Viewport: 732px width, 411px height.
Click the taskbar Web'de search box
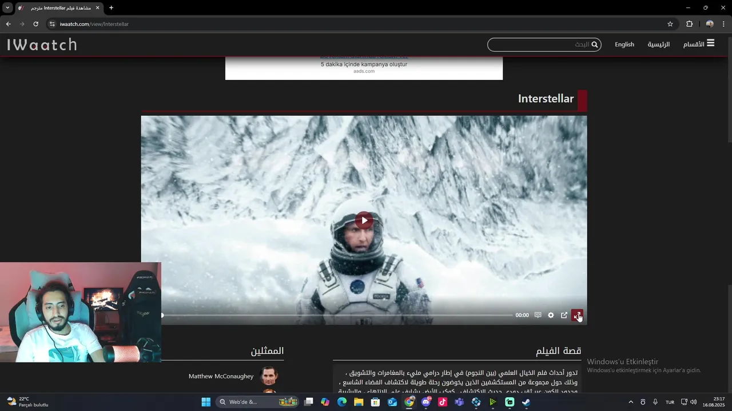point(258,402)
